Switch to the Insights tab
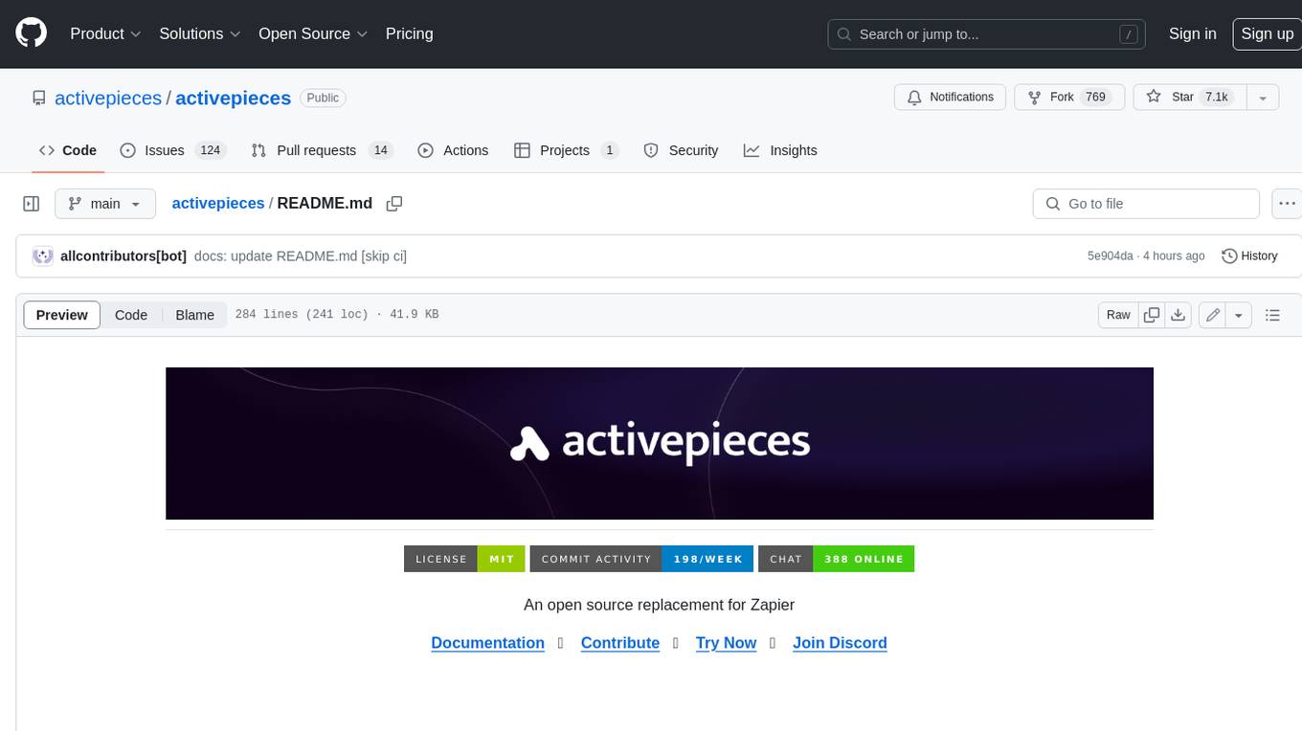The image size is (1302, 731). click(780, 150)
